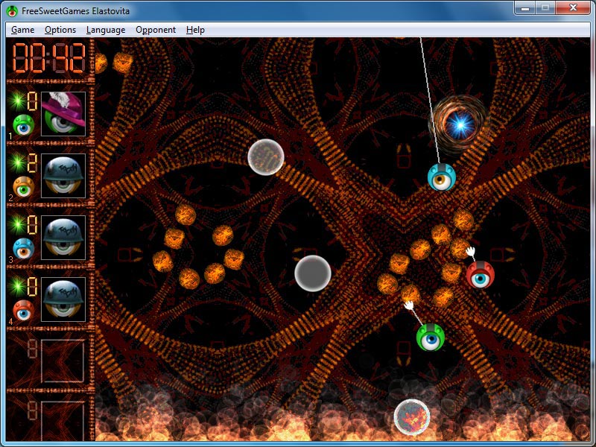Click the white glove hand above green eyeball
This screenshot has height=447, width=596.
(409, 305)
